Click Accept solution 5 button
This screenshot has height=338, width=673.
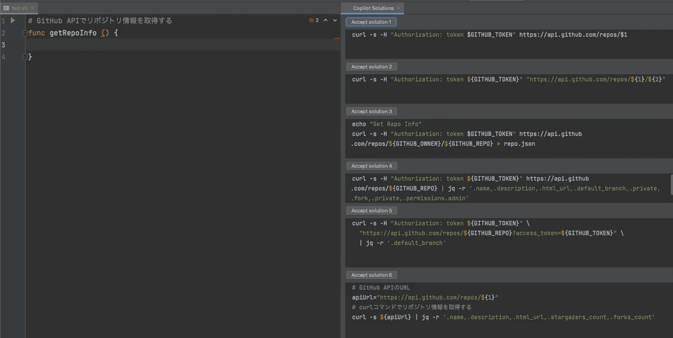point(371,211)
